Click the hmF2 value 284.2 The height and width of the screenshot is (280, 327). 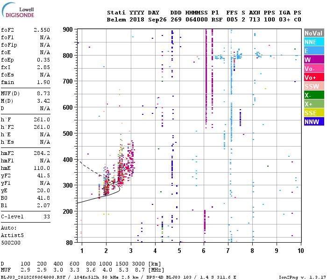click(42, 154)
